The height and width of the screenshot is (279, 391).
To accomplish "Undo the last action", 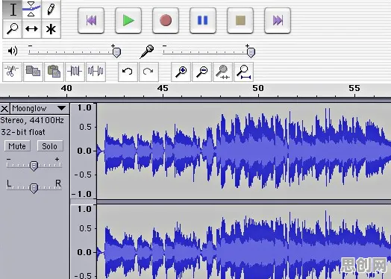I will tap(128, 72).
